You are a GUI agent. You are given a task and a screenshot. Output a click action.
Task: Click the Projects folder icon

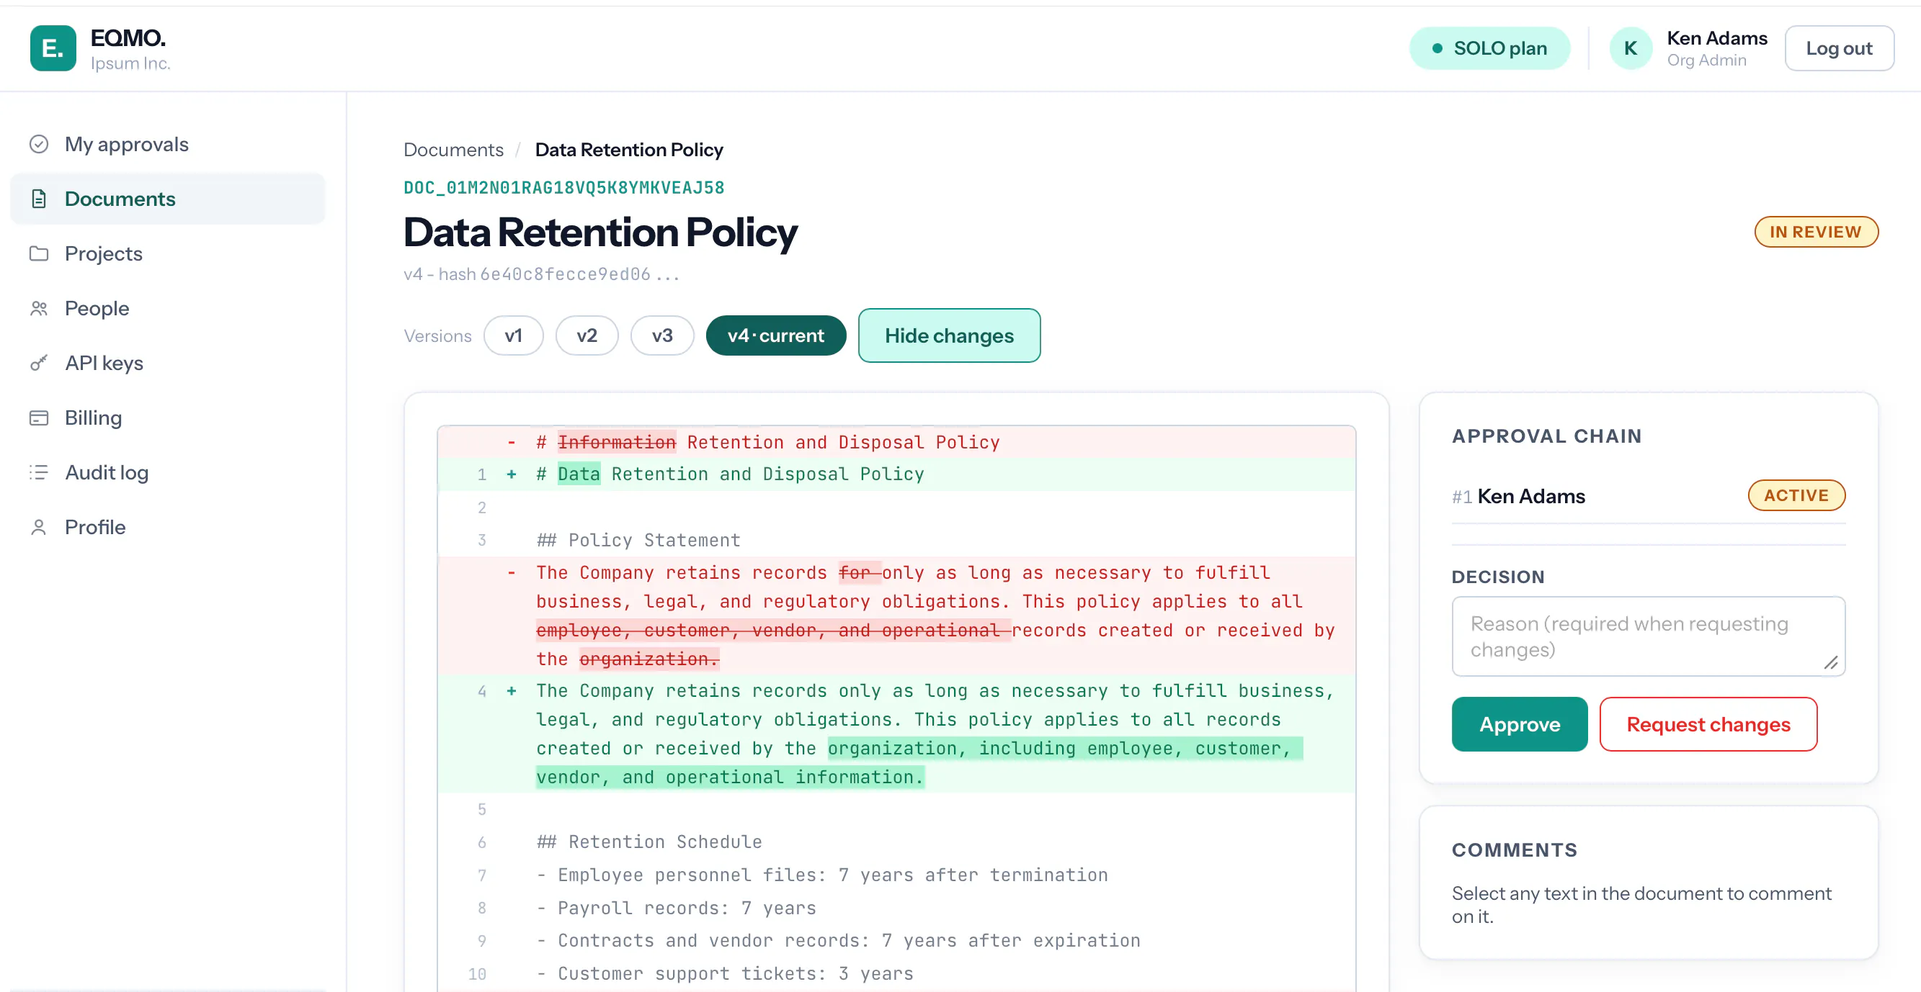[39, 253]
